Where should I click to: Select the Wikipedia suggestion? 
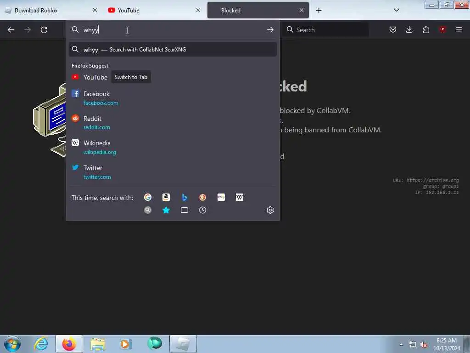pyautogui.click(x=173, y=147)
